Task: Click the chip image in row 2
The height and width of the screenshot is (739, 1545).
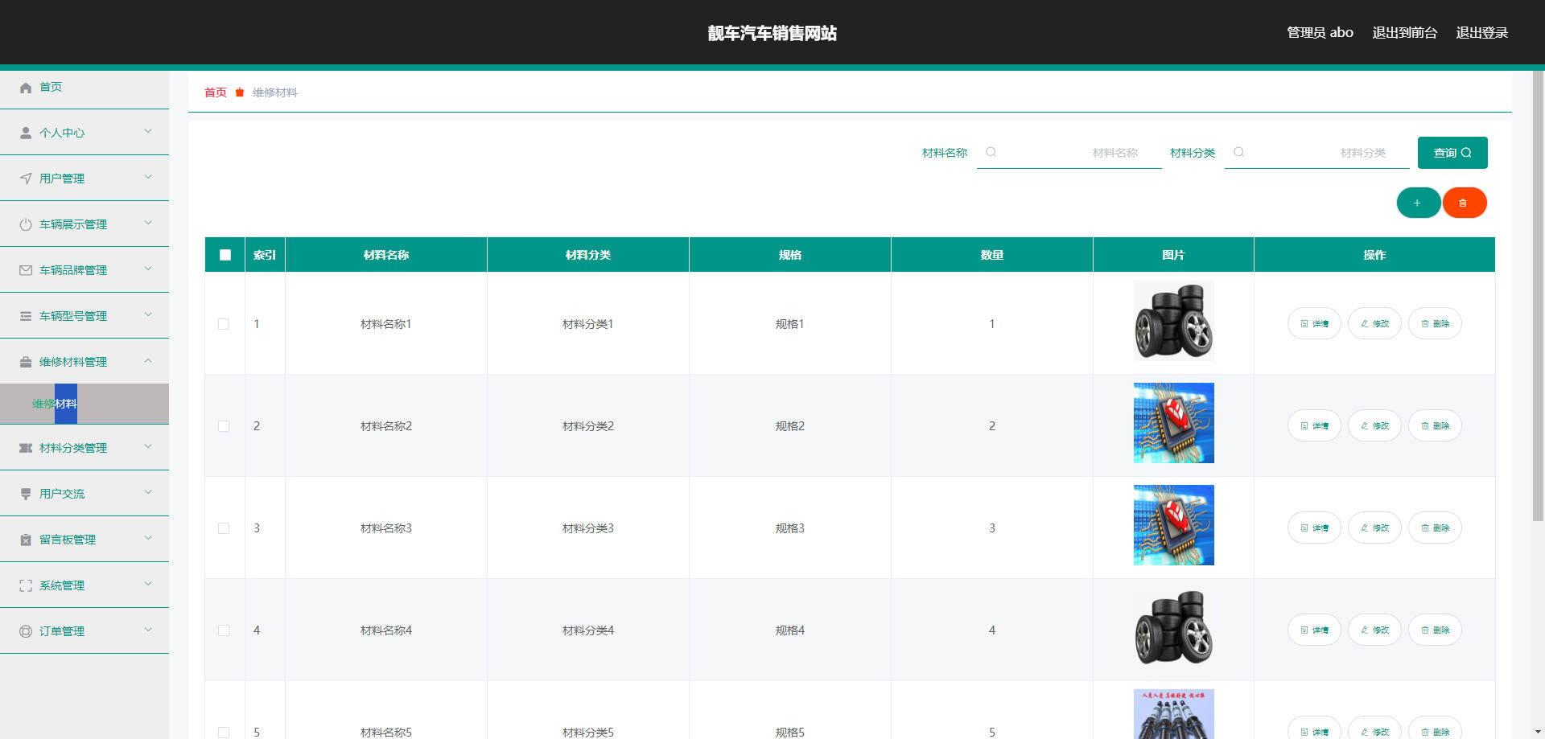Action: click(x=1173, y=423)
